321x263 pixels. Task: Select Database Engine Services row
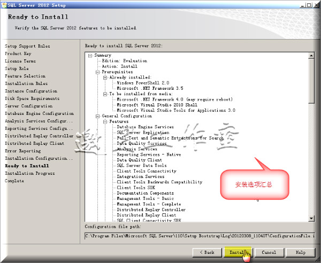145,127
